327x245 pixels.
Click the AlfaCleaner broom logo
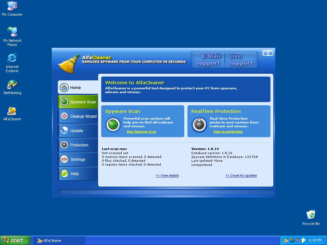pyautogui.click(x=69, y=63)
